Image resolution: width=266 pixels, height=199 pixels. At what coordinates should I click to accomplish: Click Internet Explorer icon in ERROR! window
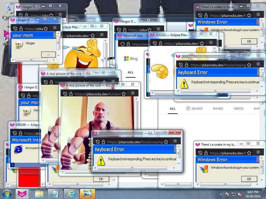coord(18,149)
